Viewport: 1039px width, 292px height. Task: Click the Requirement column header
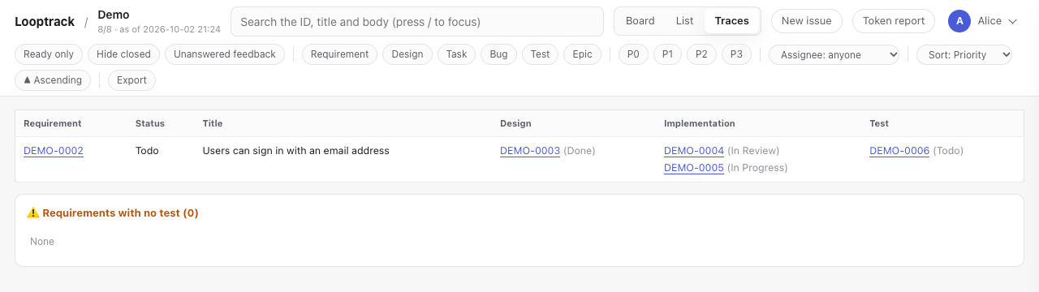(x=53, y=123)
